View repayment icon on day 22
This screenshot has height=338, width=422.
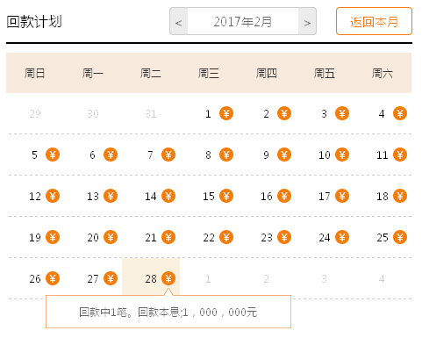click(x=226, y=237)
